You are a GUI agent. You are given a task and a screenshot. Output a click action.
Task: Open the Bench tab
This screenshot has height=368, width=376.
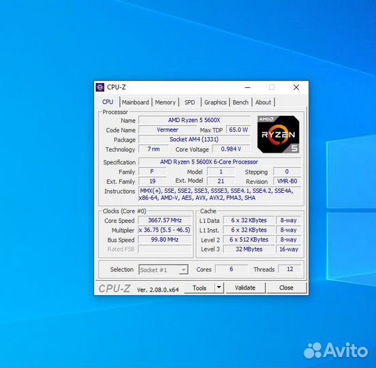[240, 102]
